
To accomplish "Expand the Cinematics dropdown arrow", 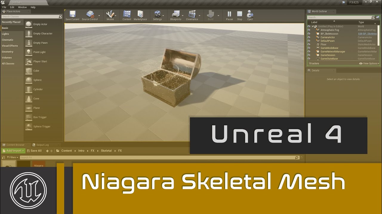I will click(200, 15).
